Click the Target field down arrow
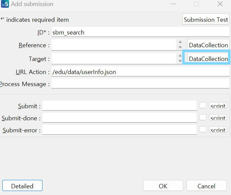The image size is (231, 195). 180,61
